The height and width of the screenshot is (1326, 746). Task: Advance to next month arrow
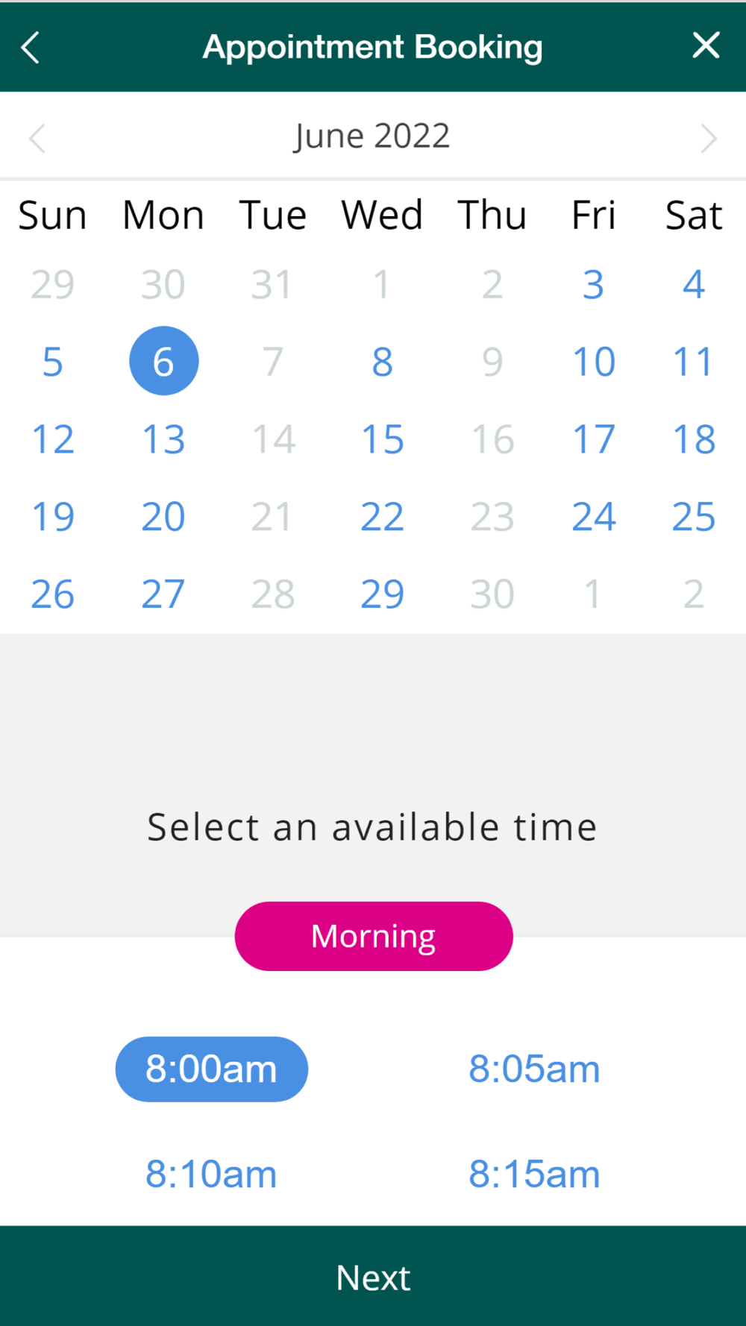coord(708,138)
